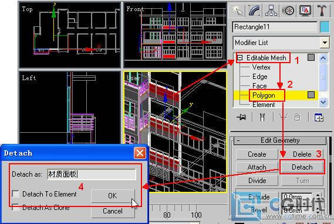The image size is (334, 224).
Task: Click the Bevel button
Action: (x=259, y=210)
